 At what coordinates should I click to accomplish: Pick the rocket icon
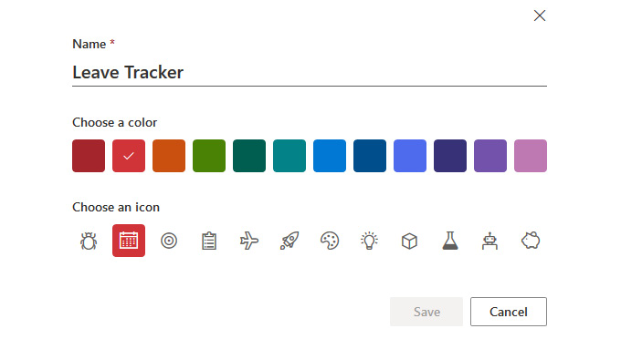[289, 241]
